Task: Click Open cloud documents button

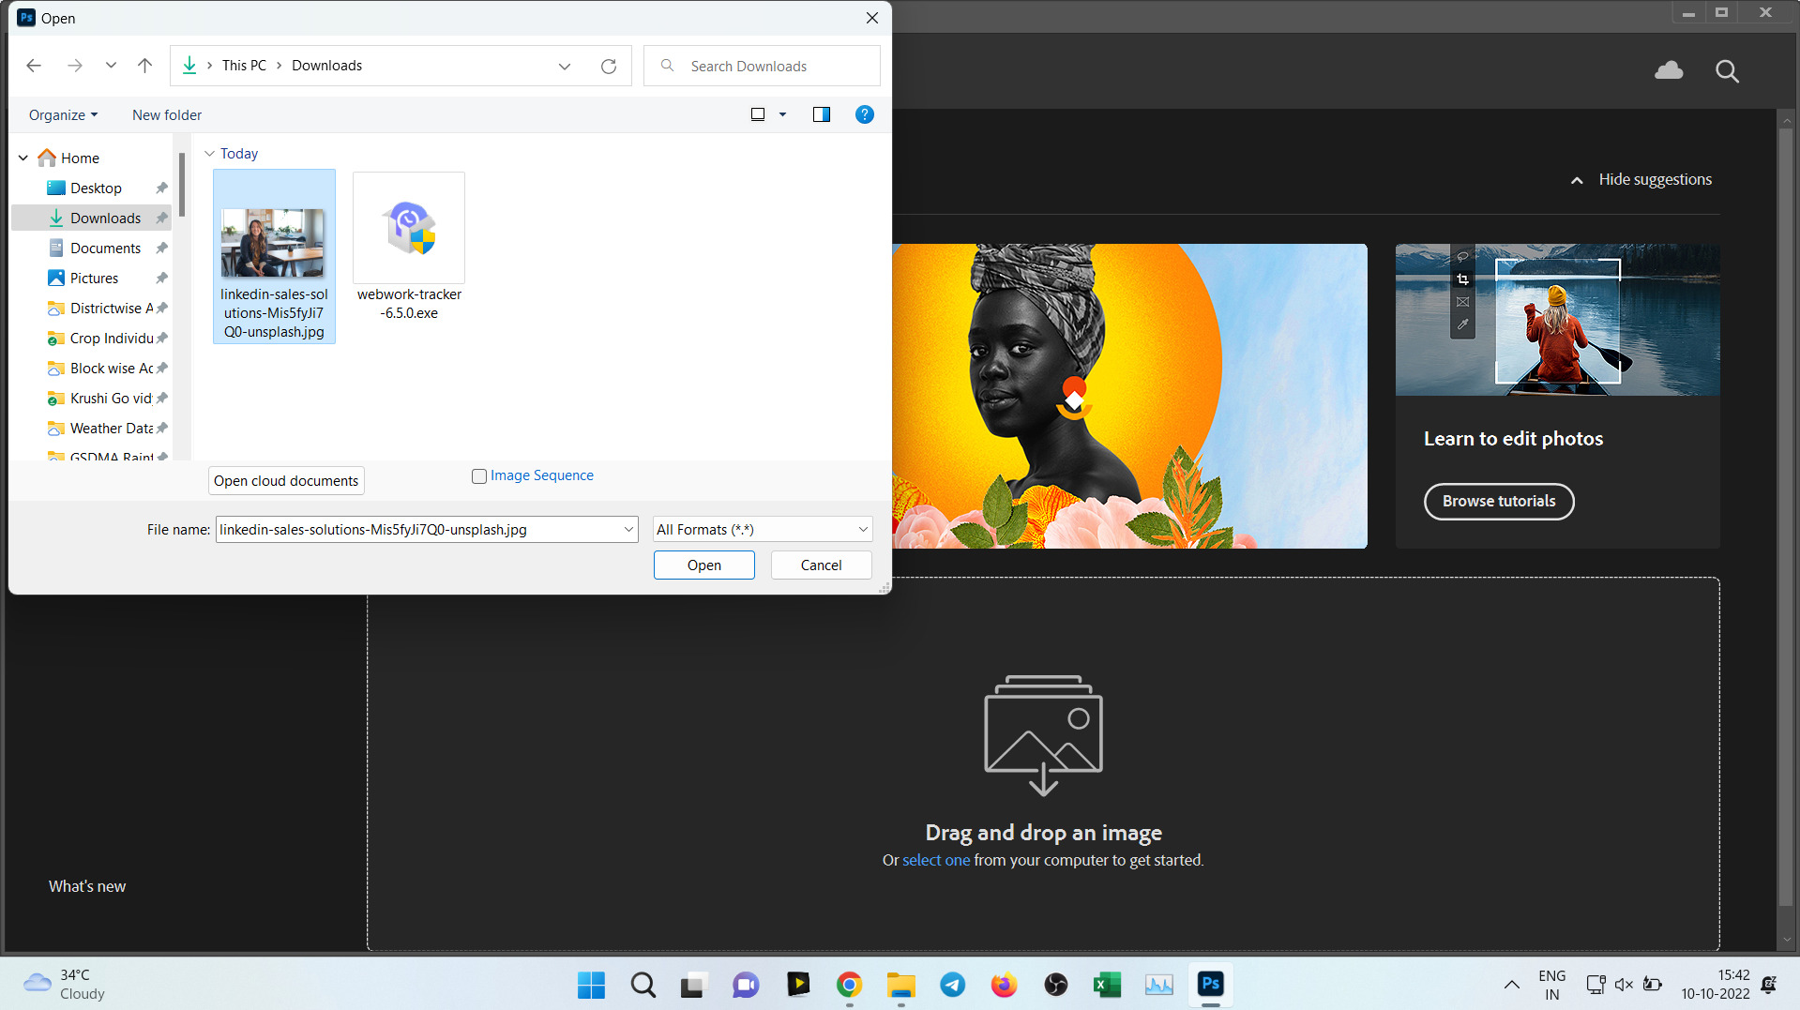Action: (x=286, y=480)
